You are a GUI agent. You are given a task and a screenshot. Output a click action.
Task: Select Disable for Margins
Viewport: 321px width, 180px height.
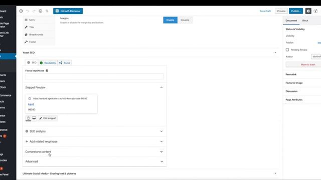click(185, 20)
